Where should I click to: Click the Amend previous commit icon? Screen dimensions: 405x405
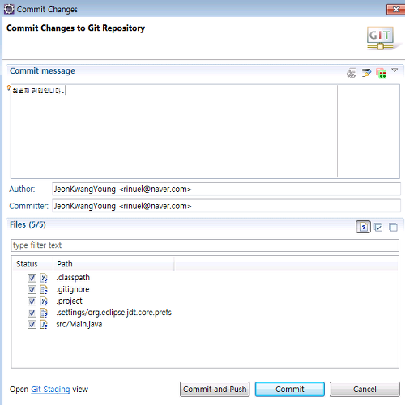tap(352, 73)
